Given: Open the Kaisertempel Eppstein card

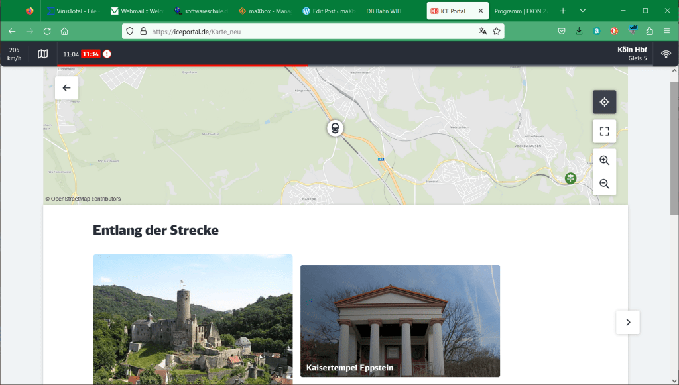Looking at the screenshot, I should tap(400, 321).
